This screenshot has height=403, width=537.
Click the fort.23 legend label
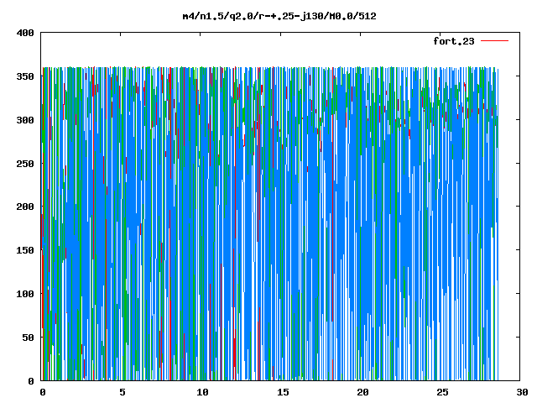453,41
